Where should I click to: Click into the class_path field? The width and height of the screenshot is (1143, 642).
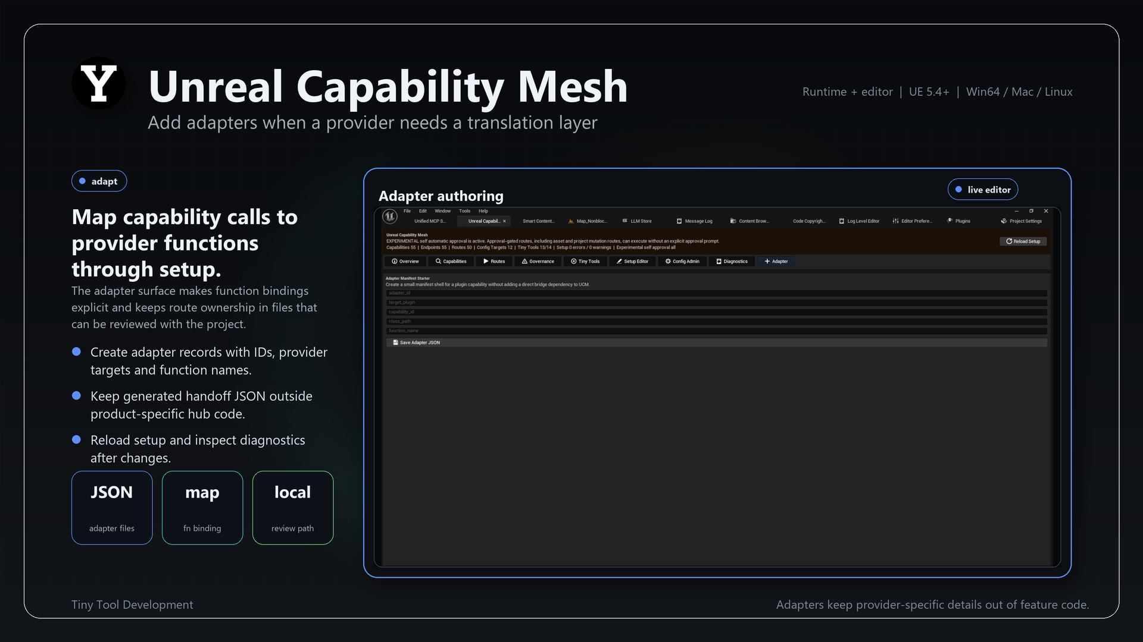[x=717, y=322]
